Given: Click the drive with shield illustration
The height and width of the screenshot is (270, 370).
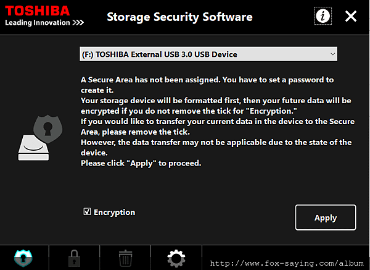Looking at the screenshot, I should (x=40, y=138).
